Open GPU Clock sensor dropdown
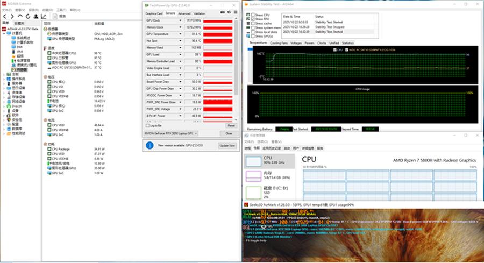This screenshot has width=484, height=263. (180, 20)
